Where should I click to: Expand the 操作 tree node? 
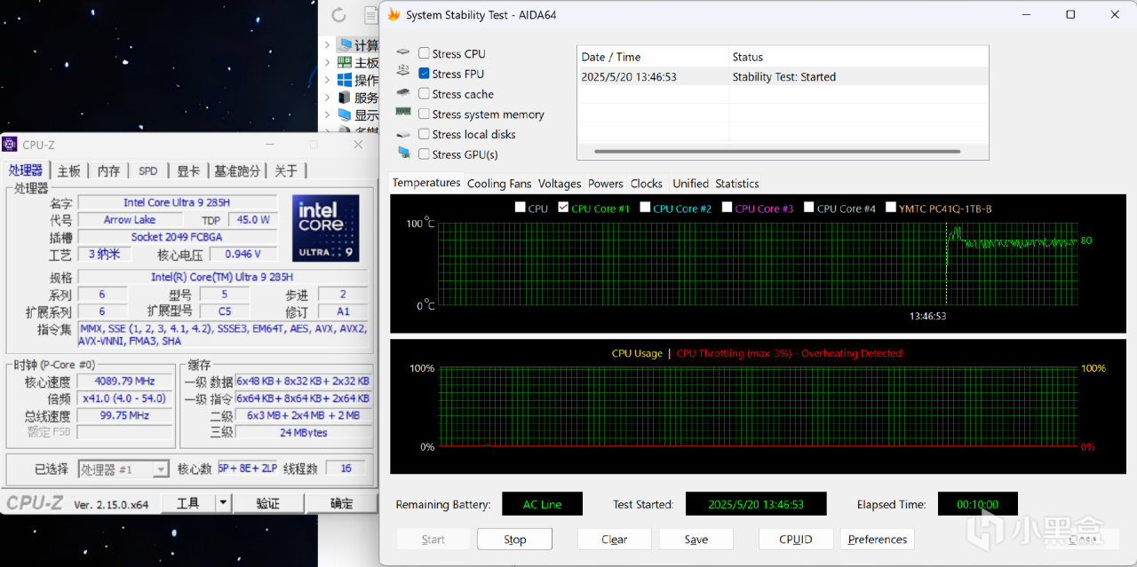[x=327, y=81]
